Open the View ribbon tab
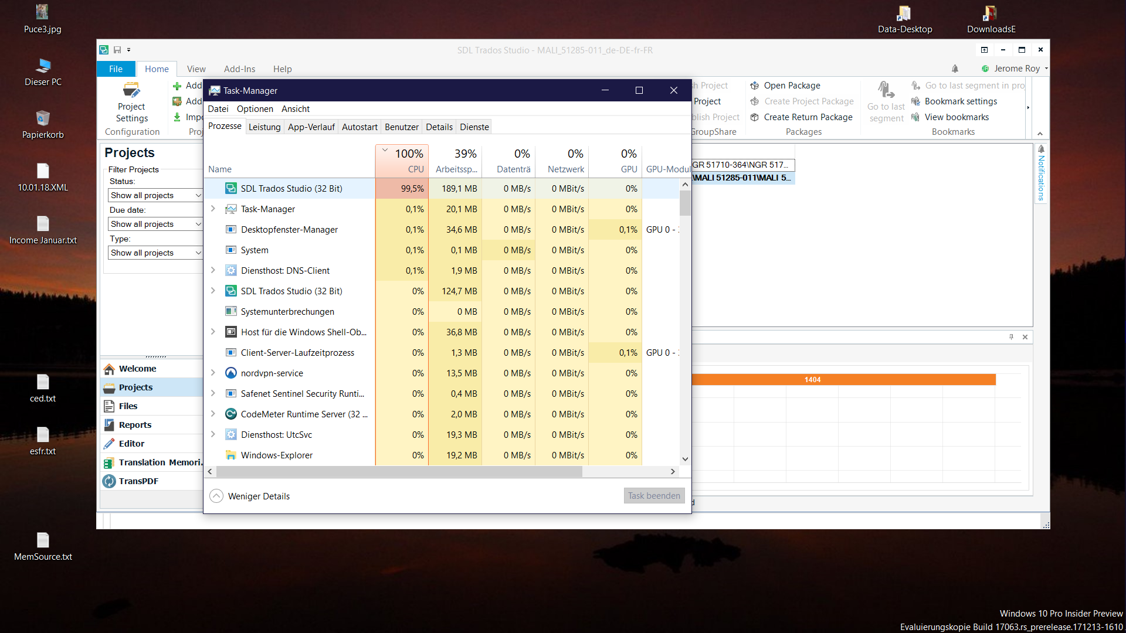This screenshot has height=633, width=1126. click(x=196, y=69)
